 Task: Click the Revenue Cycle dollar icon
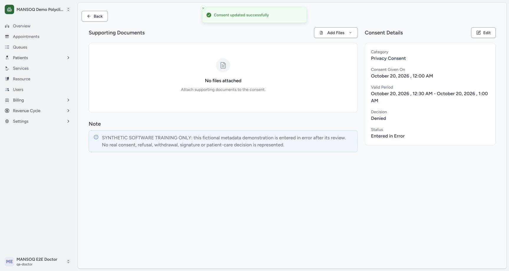pos(7,111)
